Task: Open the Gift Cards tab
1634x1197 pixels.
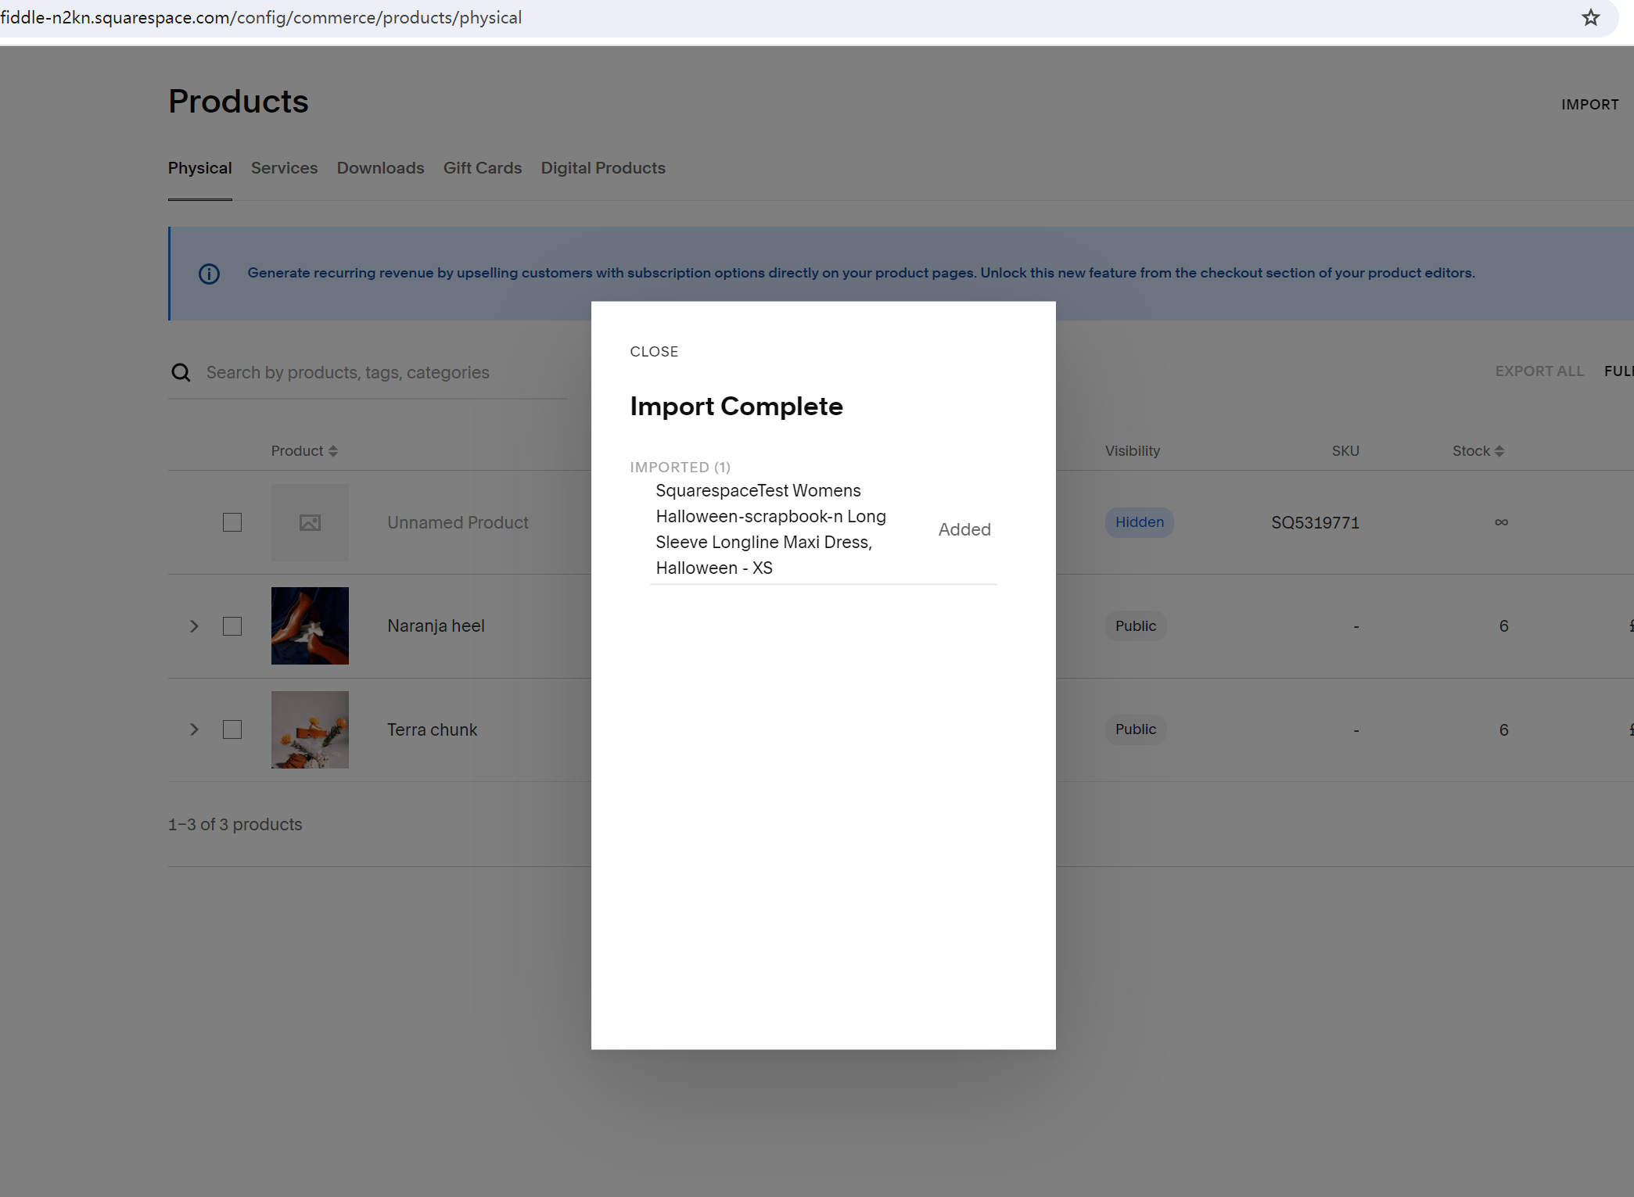Action: tap(483, 168)
